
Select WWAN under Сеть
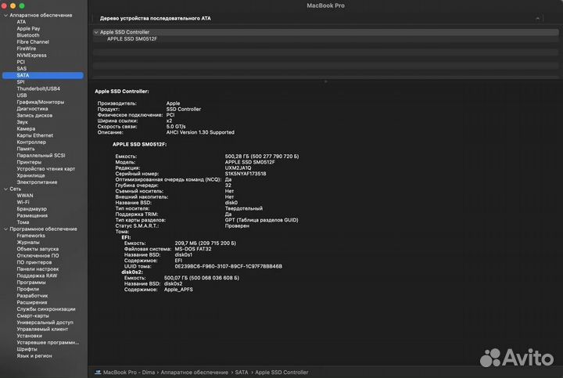[x=25, y=196]
